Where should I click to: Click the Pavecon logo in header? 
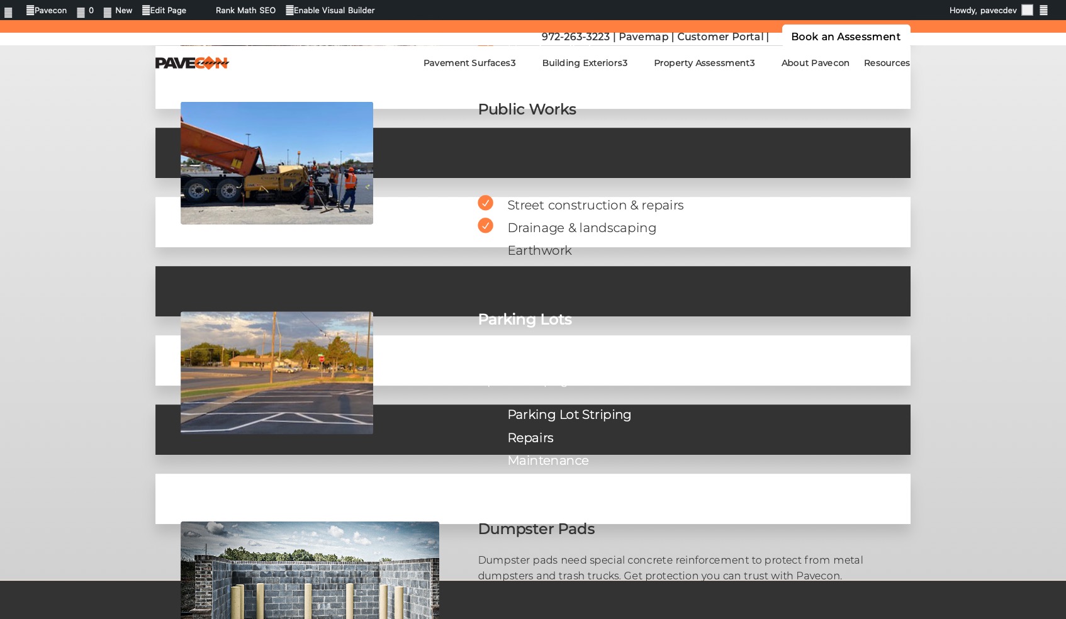click(x=192, y=63)
